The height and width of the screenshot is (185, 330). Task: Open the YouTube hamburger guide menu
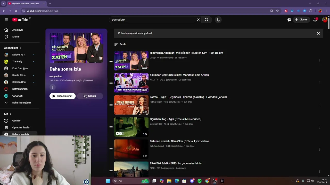pos(6,20)
